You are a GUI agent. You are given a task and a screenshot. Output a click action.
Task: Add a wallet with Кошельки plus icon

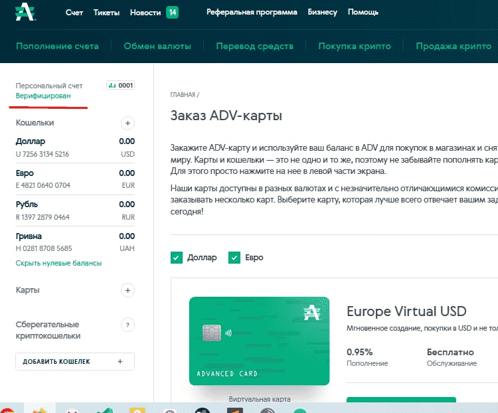(x=127, y=123)
